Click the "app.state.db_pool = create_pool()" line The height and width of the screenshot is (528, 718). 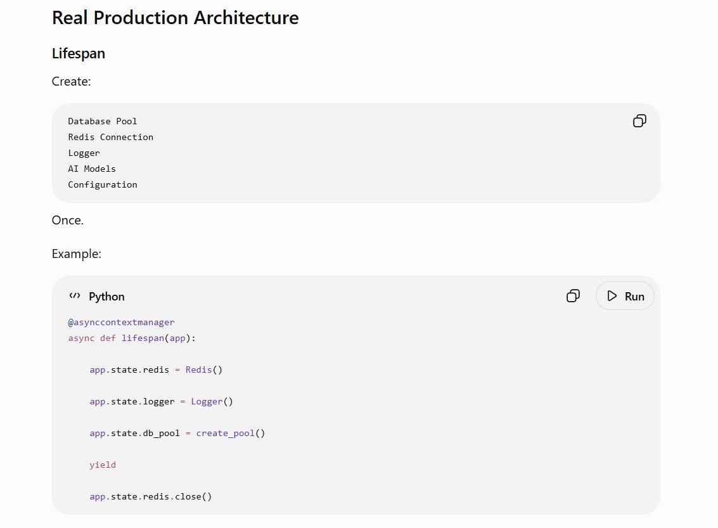click(x=177, y=433)
